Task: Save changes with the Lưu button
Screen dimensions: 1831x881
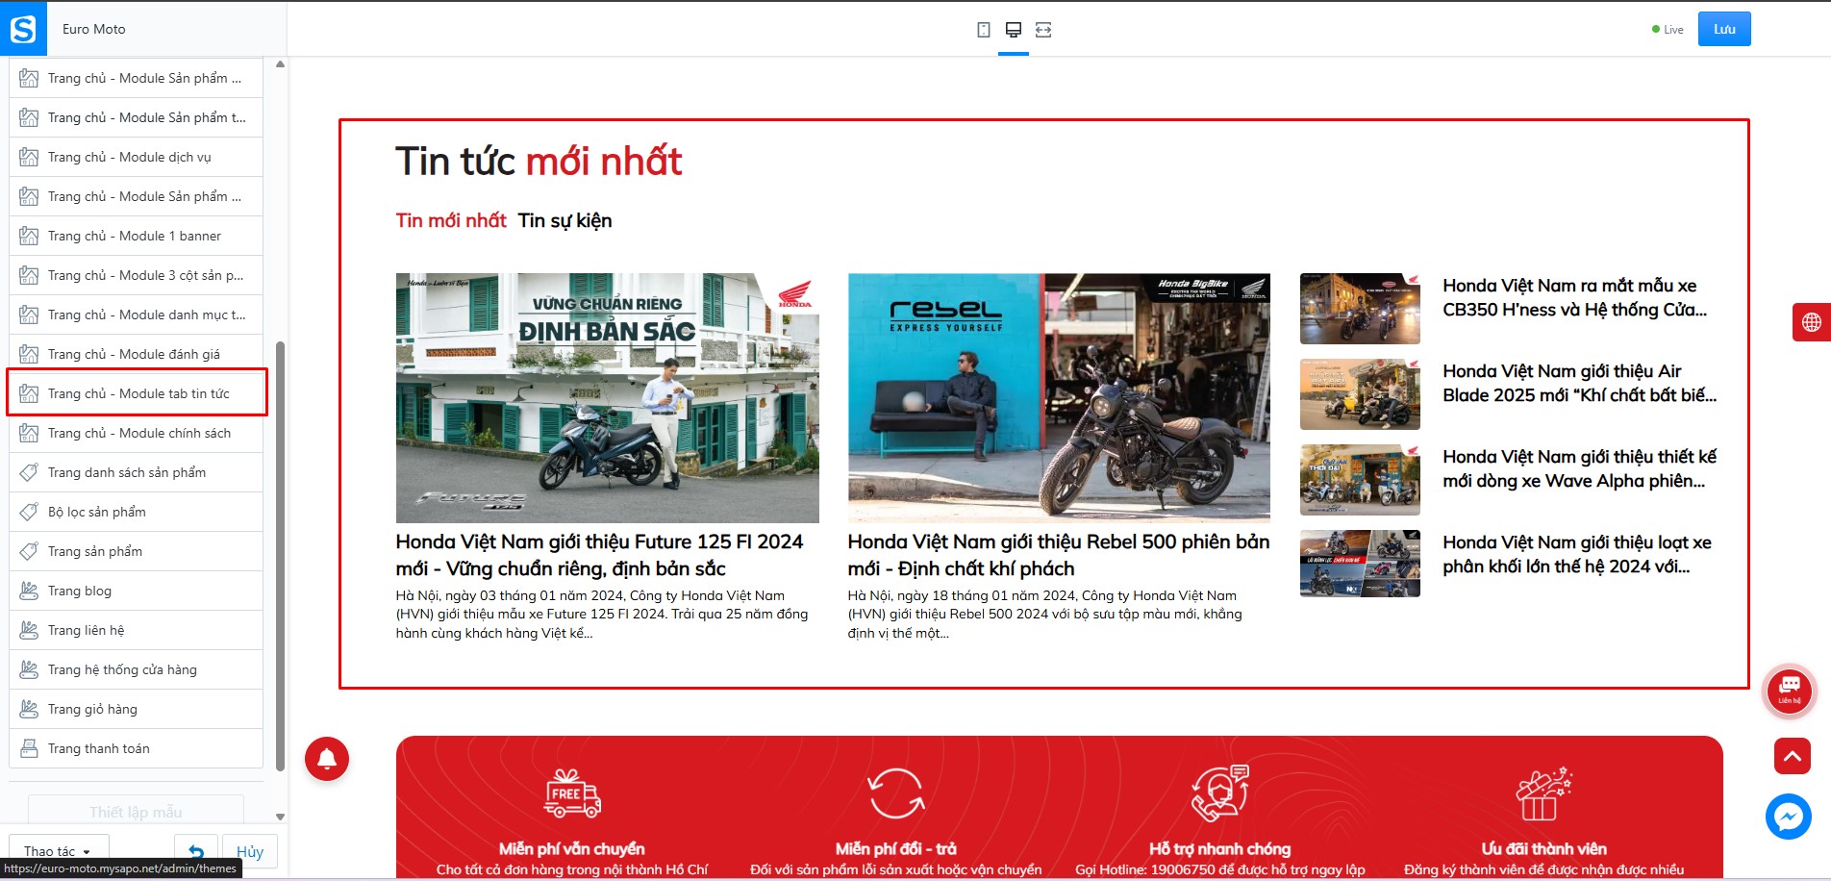Action: pyautogui.click(x=1724, y=29)
